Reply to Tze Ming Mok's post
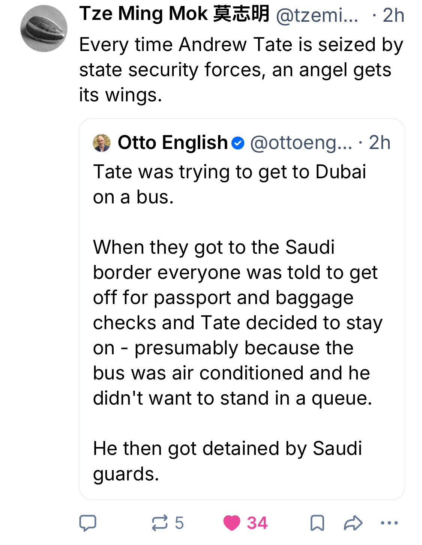422x545 pixels. [88, 523]
